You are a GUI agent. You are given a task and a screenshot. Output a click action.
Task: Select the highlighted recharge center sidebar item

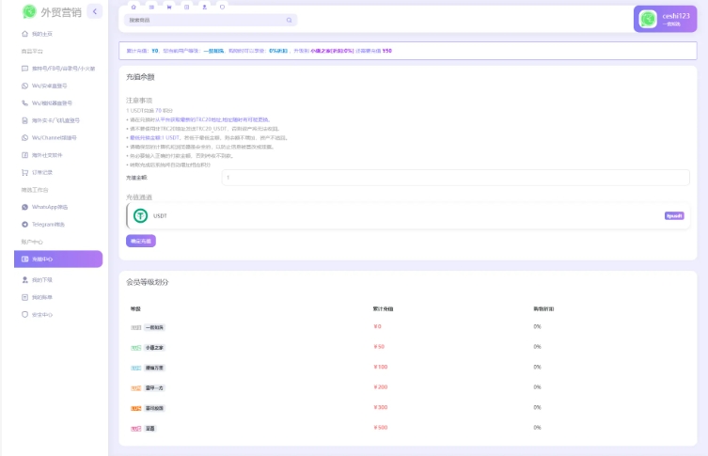[58, 259]
